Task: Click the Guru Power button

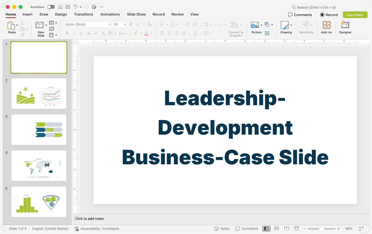Action: [x=355, y=15]
